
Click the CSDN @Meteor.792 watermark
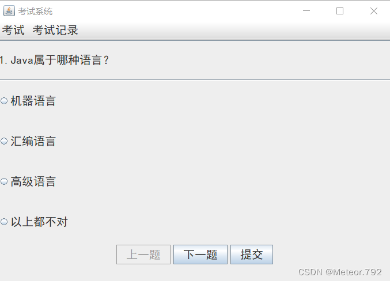coord(340,272)
